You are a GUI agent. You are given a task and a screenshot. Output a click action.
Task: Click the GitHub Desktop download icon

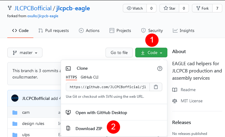tap(68, 112)
